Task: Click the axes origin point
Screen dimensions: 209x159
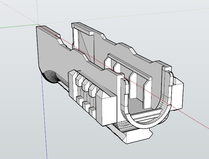Action: pos(38,24)
